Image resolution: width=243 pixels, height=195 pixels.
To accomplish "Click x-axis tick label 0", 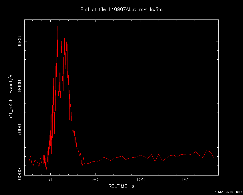I will click(50, 180).
